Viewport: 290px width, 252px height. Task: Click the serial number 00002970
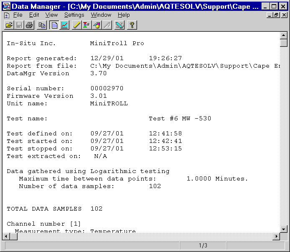point(107,88)
